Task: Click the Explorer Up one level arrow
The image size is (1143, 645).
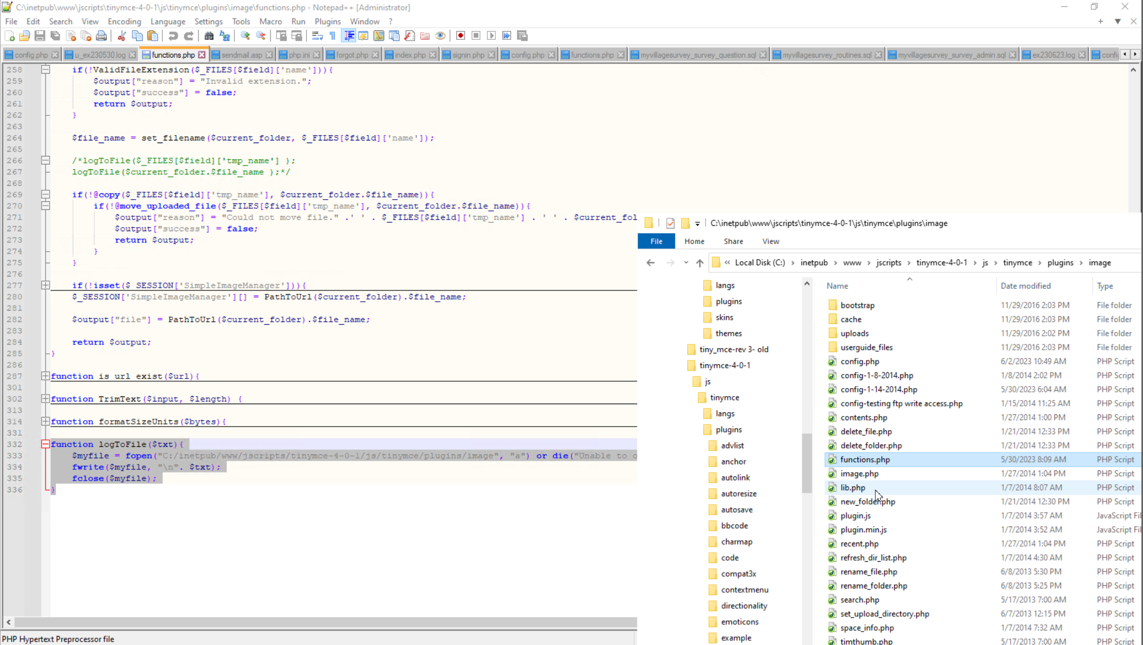Action: pyautogui.click(x=699, y=263)
